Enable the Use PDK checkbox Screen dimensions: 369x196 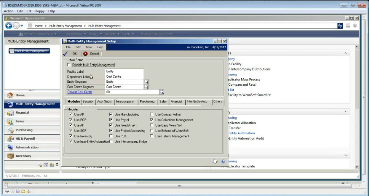[111, 136]
